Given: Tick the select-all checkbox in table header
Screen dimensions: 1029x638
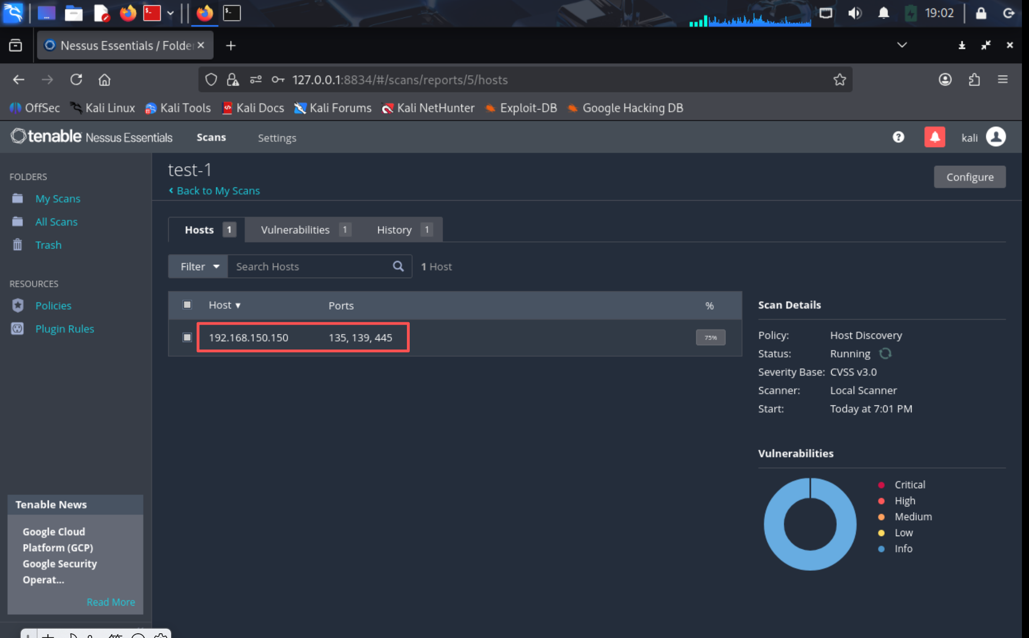Looking at the screenshot, I should click(x=187, y=305).
